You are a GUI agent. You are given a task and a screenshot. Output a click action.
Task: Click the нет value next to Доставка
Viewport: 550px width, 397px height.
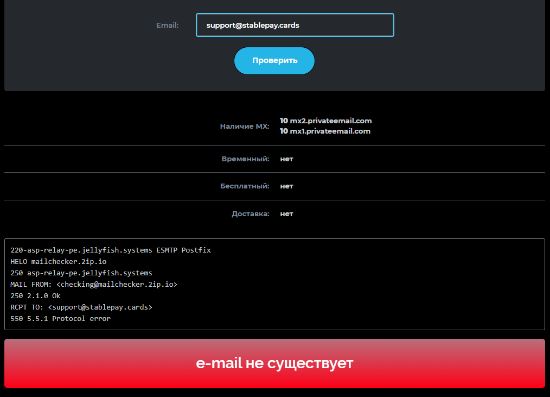click(286, 214)
